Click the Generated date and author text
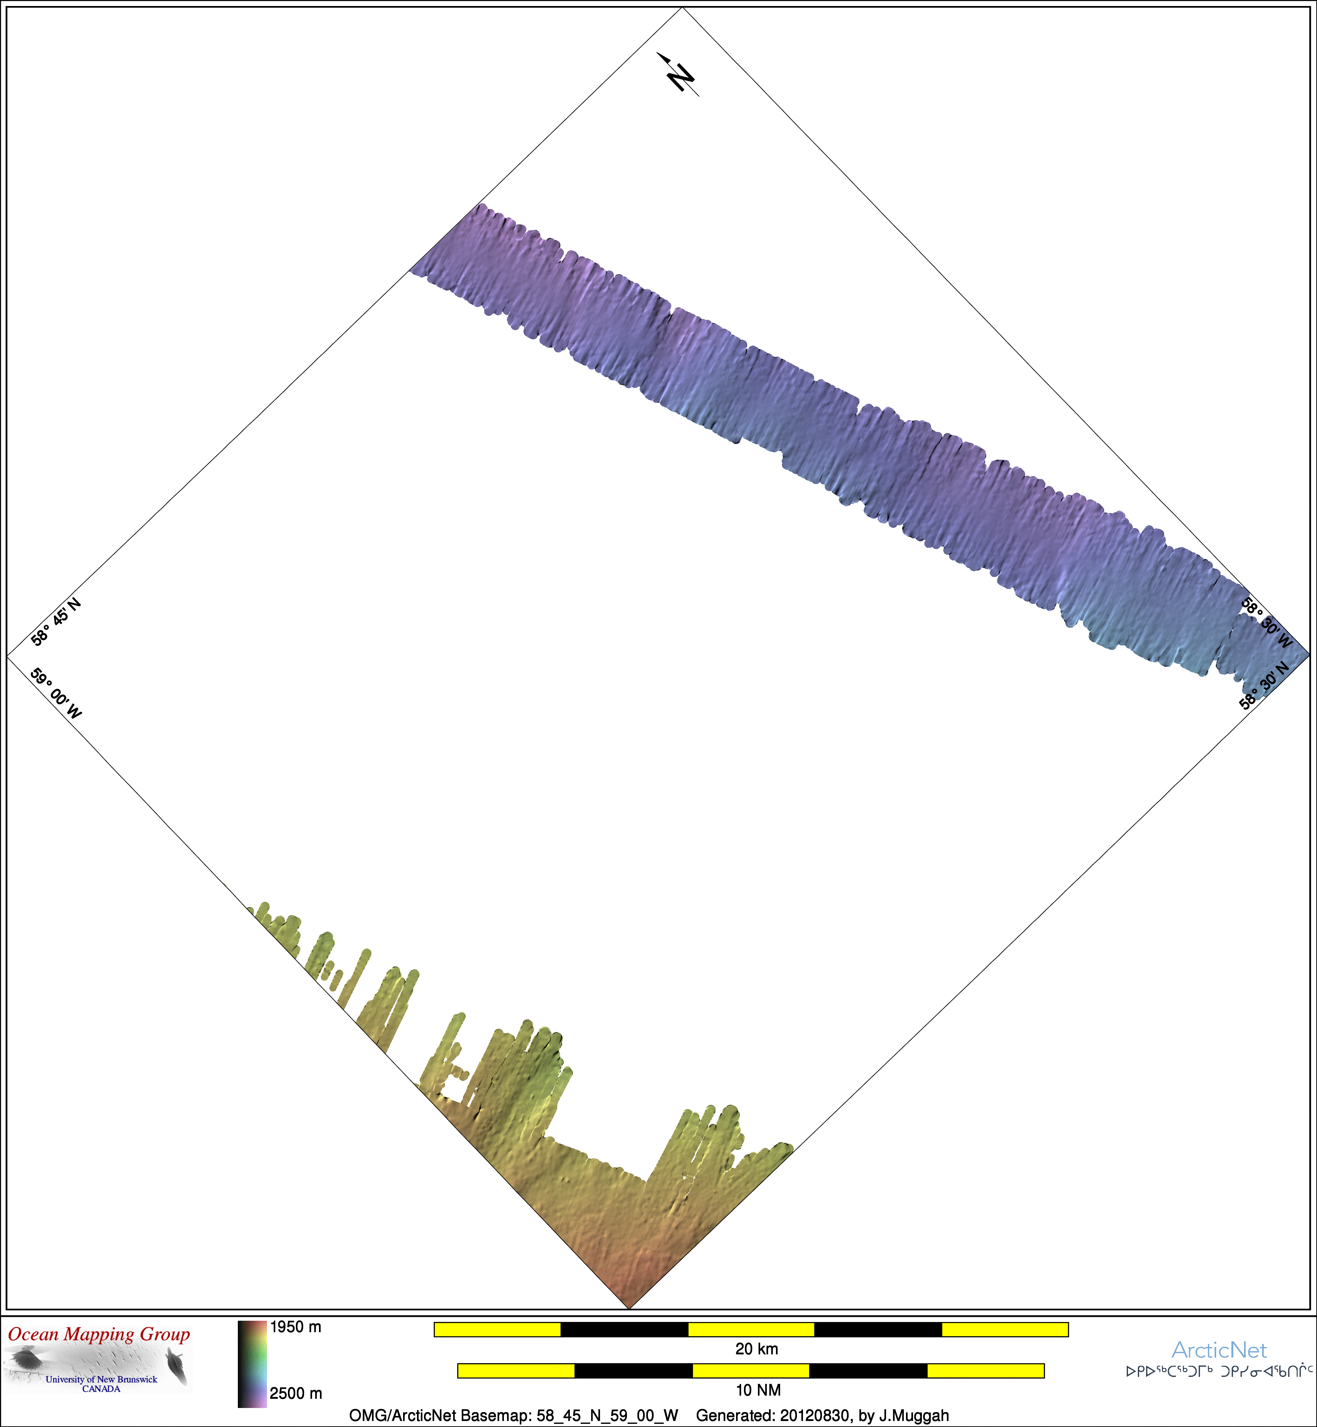The width and height of the screenshot is (1317, 1427). point(822,1416)
